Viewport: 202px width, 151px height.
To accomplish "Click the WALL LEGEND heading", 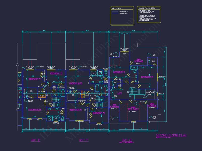I will [117, 8].
